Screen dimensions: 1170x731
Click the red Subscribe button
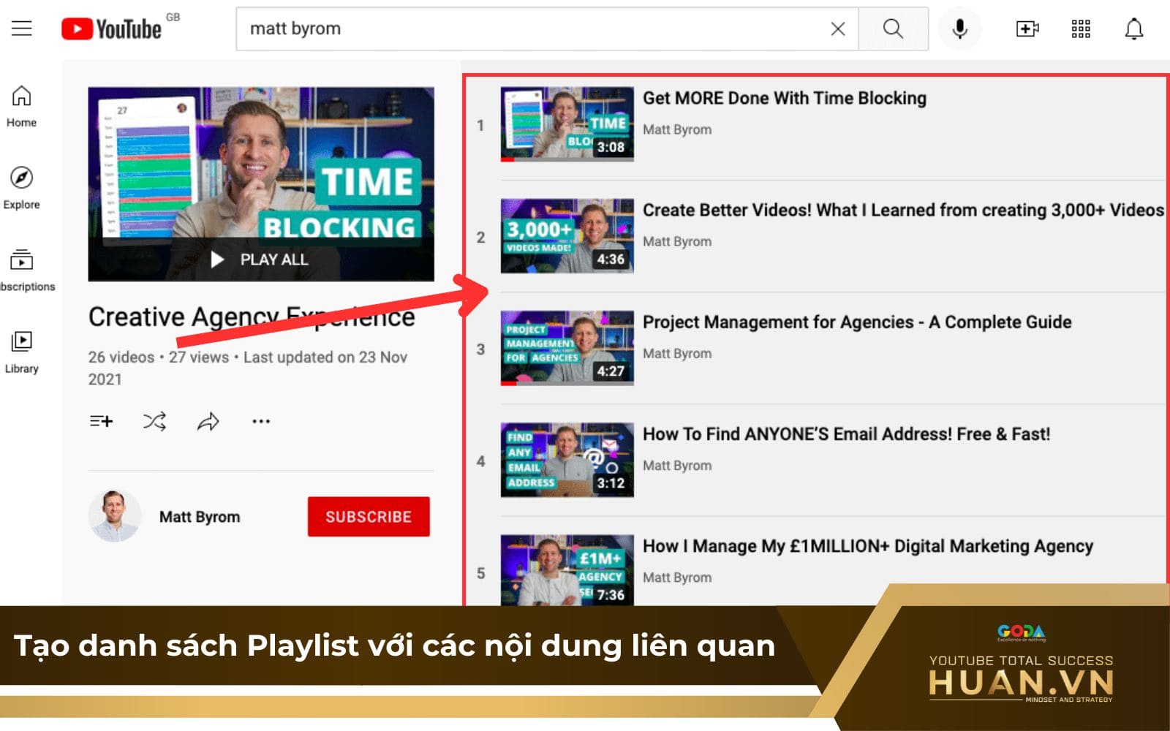coord(369,517)
